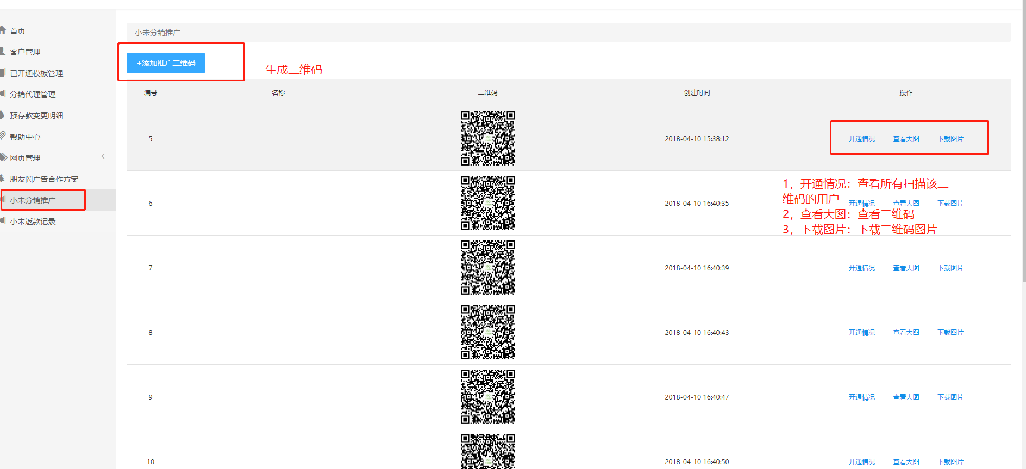Click 下载图片 for row number 8
Viewport: 1026px width, 469px height.
(950, 333)
